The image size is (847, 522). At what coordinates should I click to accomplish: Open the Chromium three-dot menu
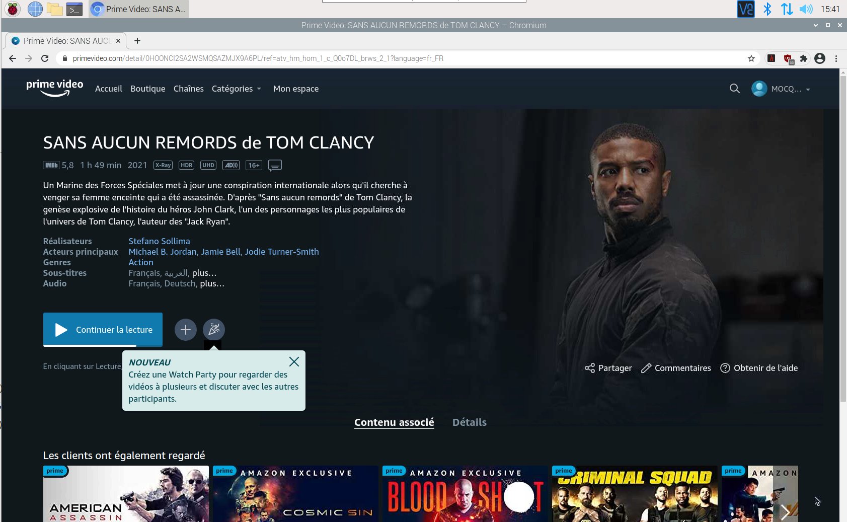pyautogui.click(x=836, y=58)
